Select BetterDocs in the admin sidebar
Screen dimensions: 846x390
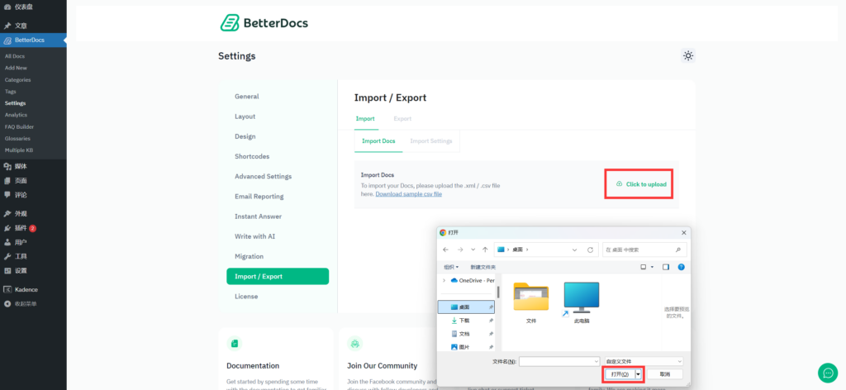[x=33, y=40]
